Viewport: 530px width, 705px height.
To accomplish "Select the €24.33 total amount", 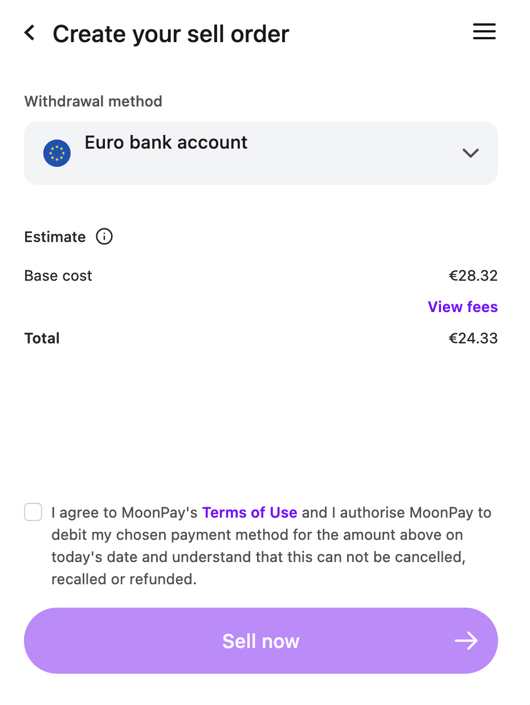I will coord(473,338).
